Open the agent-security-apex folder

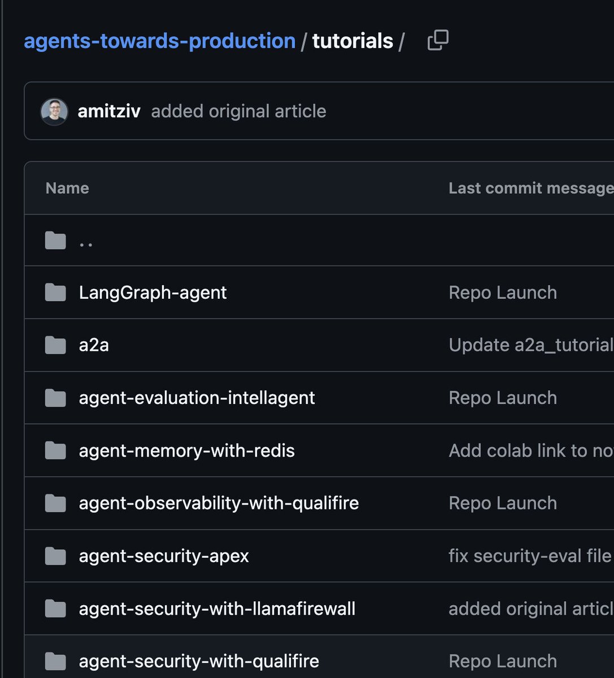click(164, 556)
